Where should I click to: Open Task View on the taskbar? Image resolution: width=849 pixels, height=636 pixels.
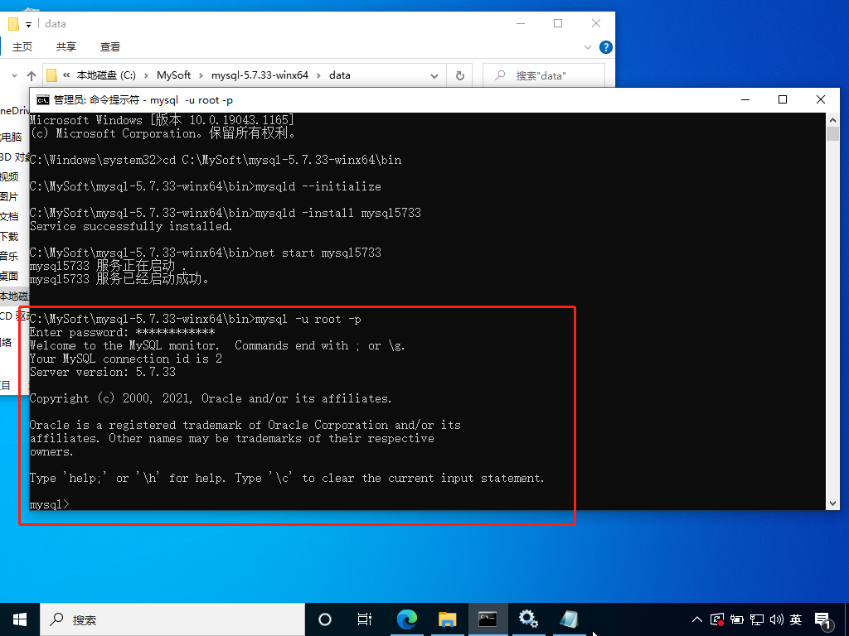(x=365, y=619)
